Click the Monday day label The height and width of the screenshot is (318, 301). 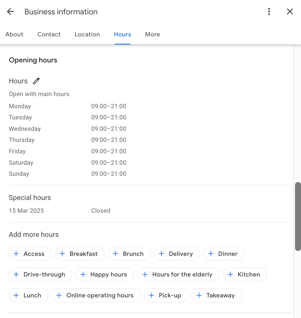20,106
